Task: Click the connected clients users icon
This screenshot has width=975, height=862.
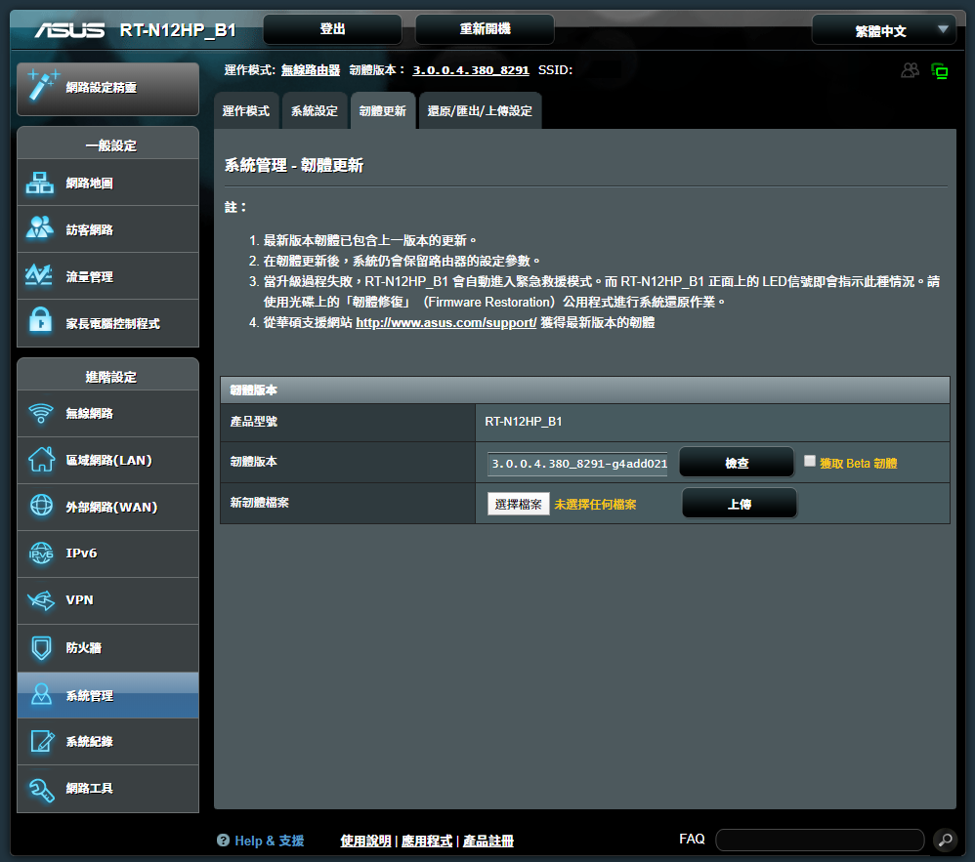Action: pos(910,70)
